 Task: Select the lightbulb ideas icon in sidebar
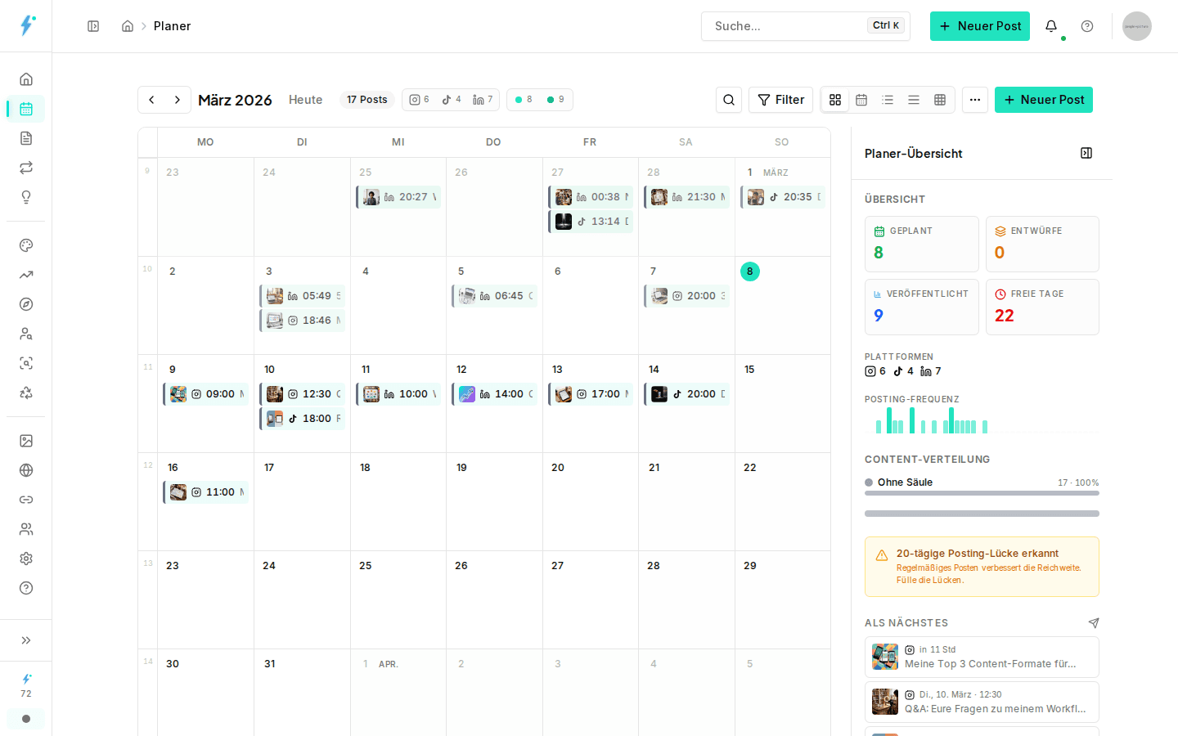25,197
